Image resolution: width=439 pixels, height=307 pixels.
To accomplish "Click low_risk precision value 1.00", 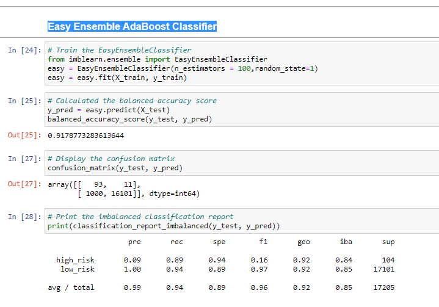I will (132, 269).
